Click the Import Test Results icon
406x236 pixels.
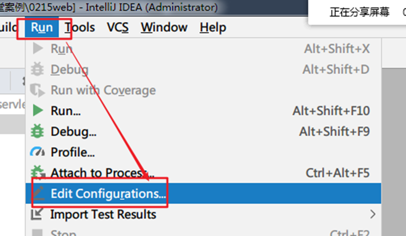pyautogui.click(x=38, y=214)
